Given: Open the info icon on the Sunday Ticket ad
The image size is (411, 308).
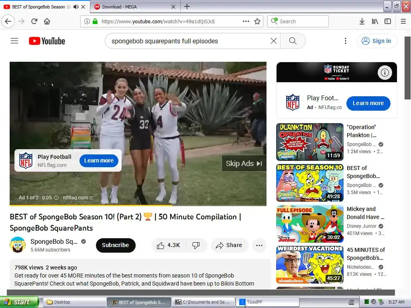Looking at the screenshot, I should point(385,72).
